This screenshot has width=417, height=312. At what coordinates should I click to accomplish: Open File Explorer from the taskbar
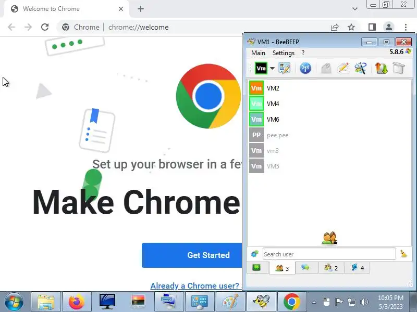coord(46,302)
